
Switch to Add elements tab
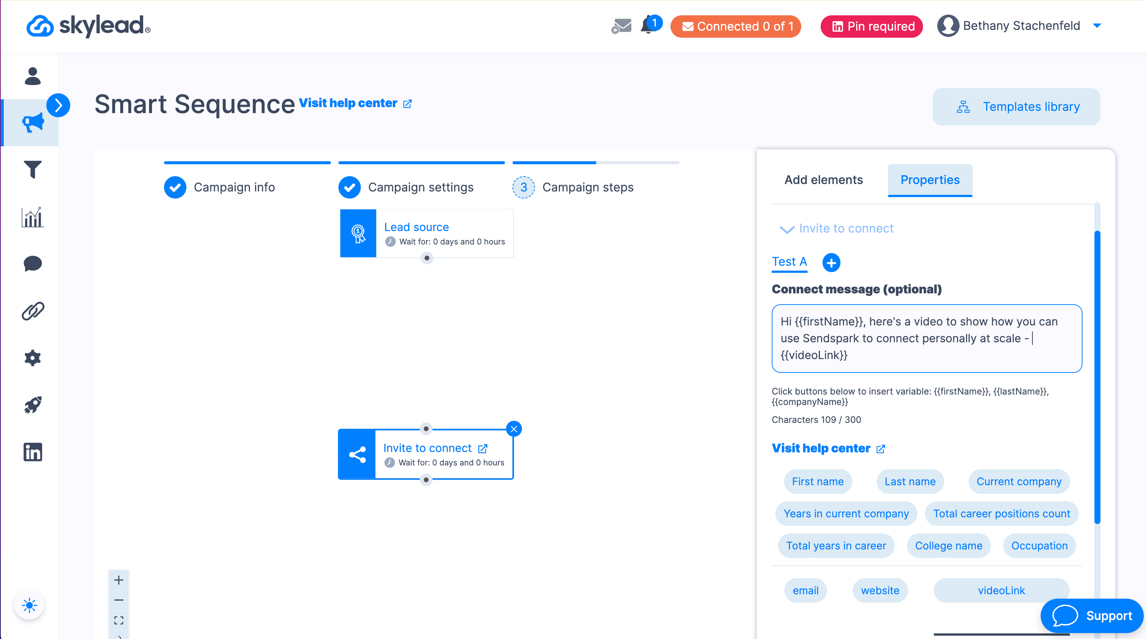824,180
